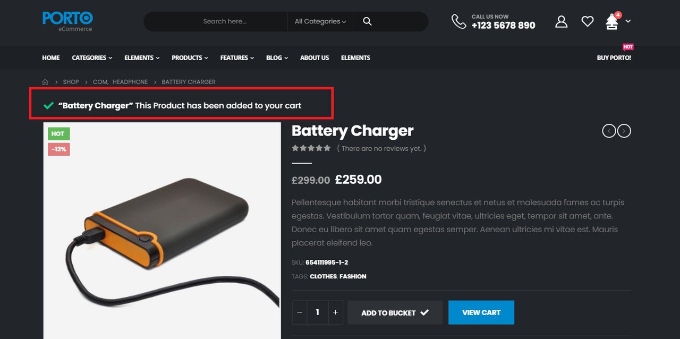
Task: Click the phone call icon
Action: [x=458, y=21]
